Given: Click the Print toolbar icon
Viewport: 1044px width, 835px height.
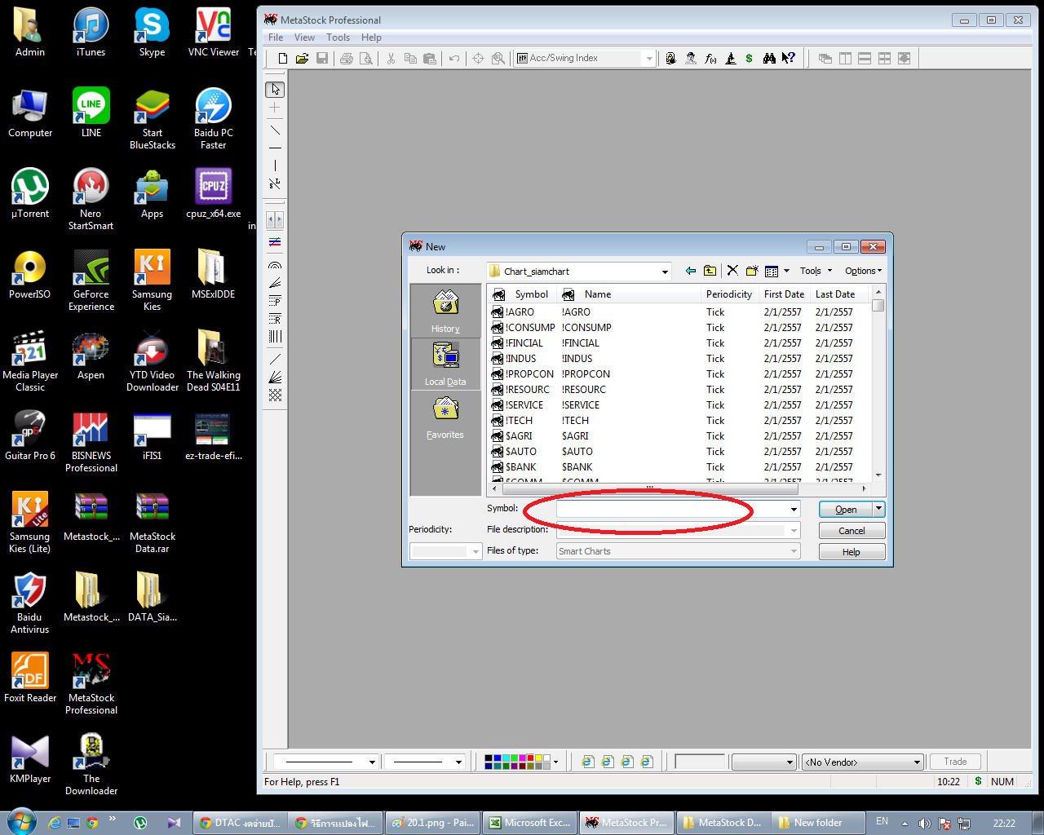Looking at the screenshot, I should pyautogui.click(x=347, y=59).
